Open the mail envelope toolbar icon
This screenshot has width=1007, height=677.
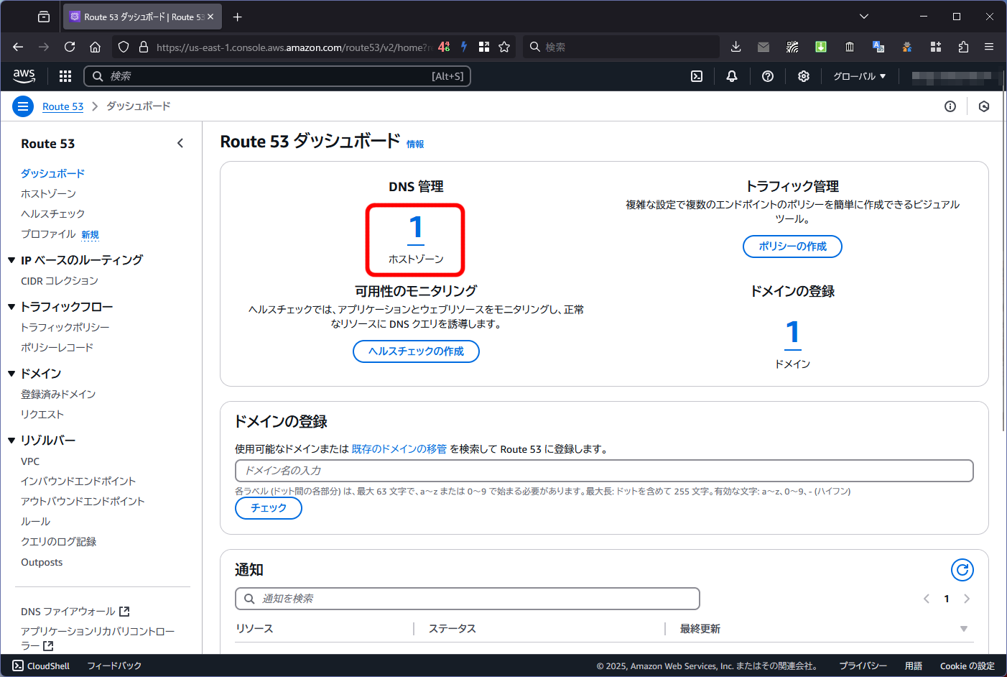point(764,47)
